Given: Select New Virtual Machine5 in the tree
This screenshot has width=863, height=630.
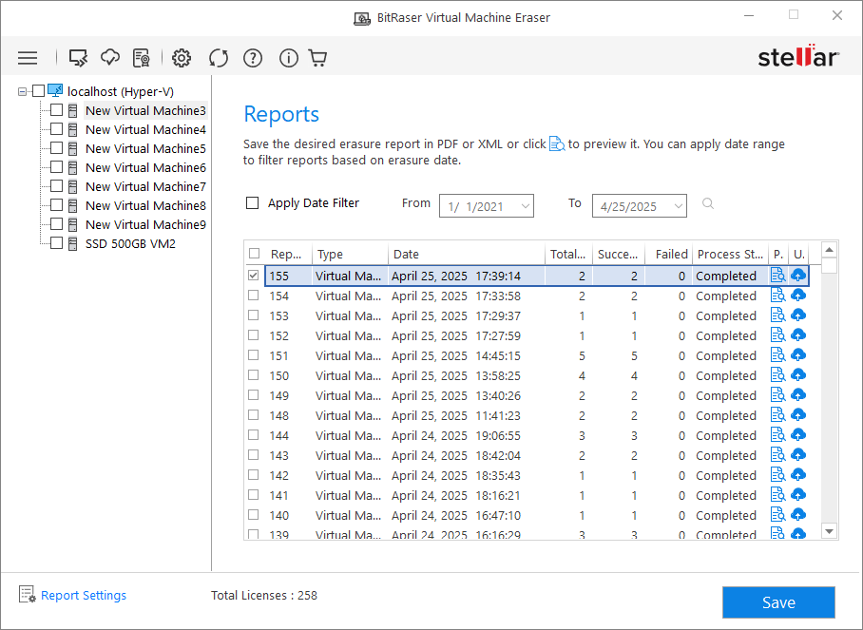Looking at the screenshot, I should point(145,148).
